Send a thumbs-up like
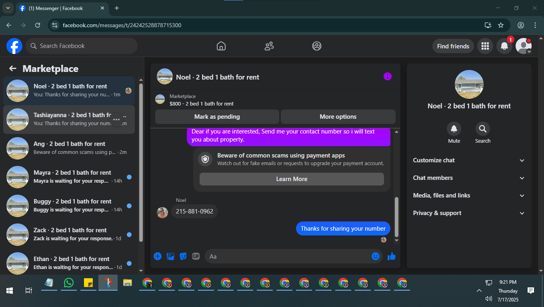The image size is (544, 307). [392, 256]
